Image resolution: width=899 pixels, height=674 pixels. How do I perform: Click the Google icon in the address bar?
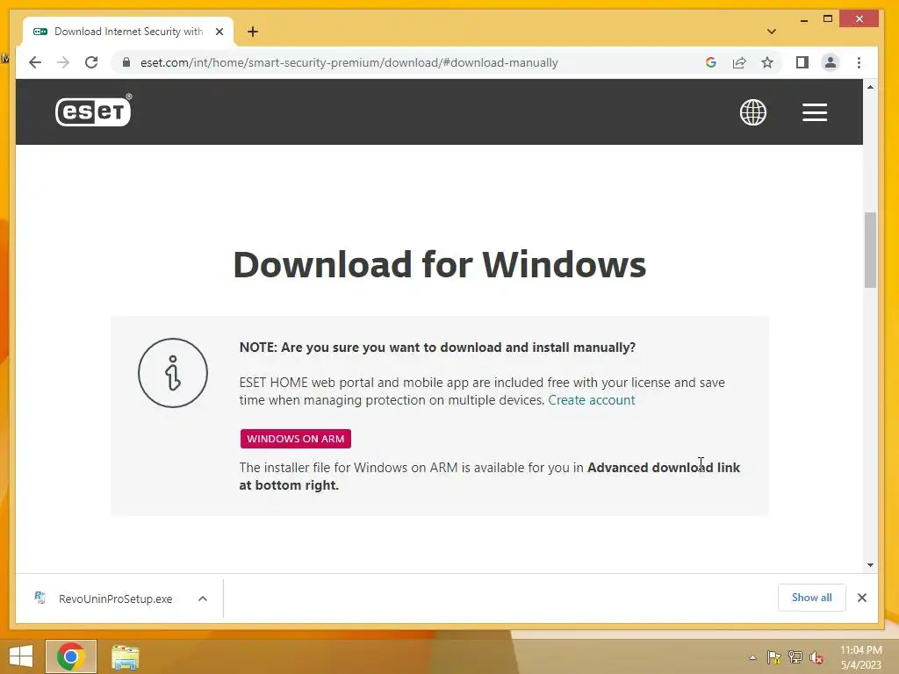(x=711, y=62)
